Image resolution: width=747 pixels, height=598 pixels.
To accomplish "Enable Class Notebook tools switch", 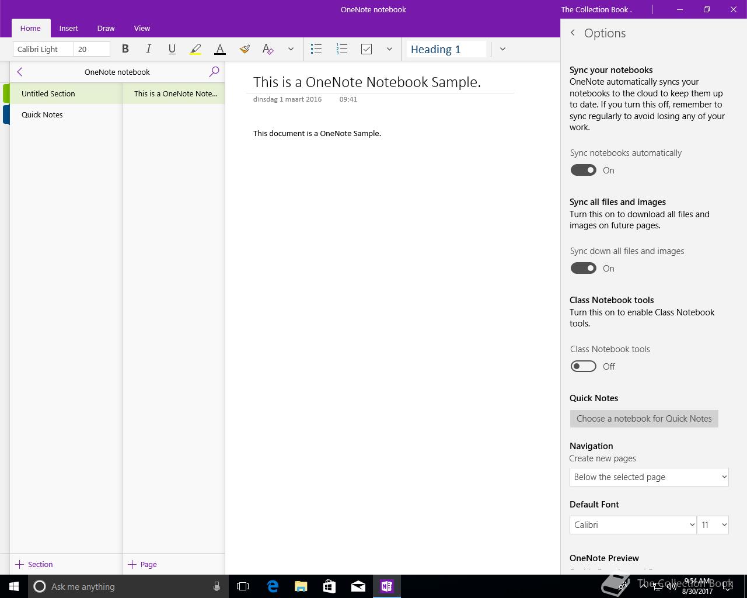I will click(x=584, y=366).
